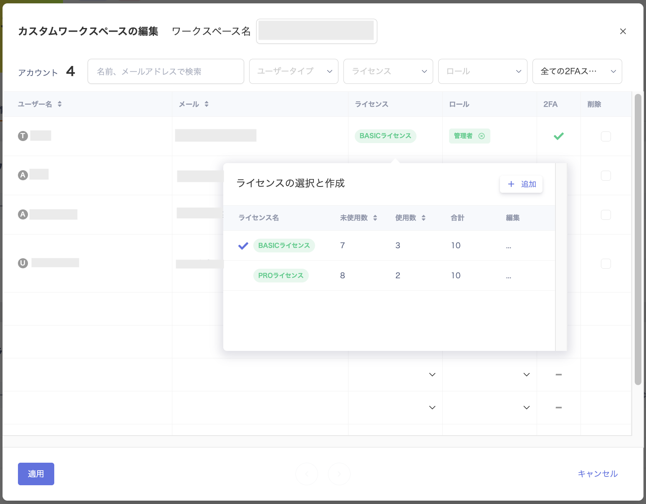
Task: Sort licenses by 未使用数
Action: [x=375, y=218]
